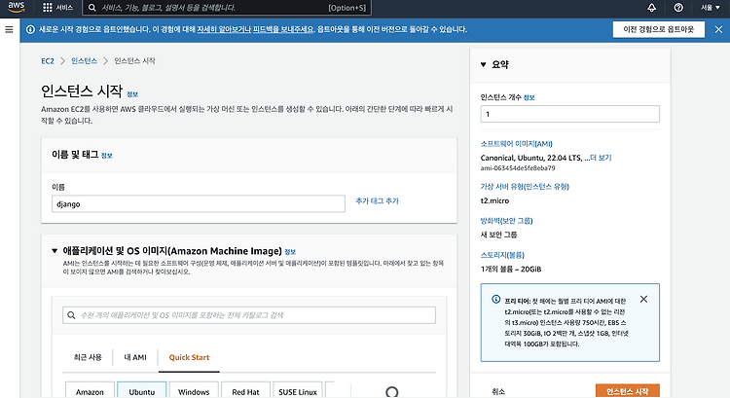Open info link next to '인스턴스 개수'
The height and width of the screenshot is (398, 730).
tap(529, 97)
